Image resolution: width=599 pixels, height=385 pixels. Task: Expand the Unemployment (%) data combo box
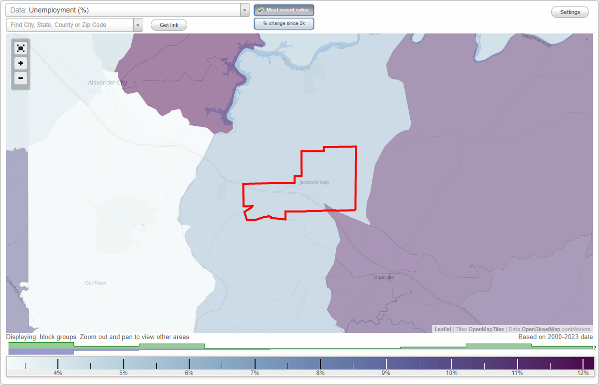244,10
